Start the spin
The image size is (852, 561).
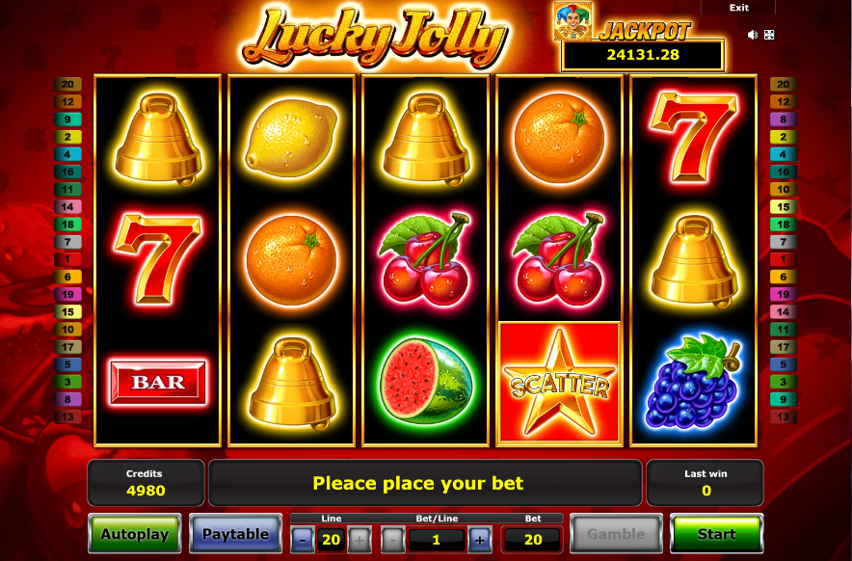716,534
